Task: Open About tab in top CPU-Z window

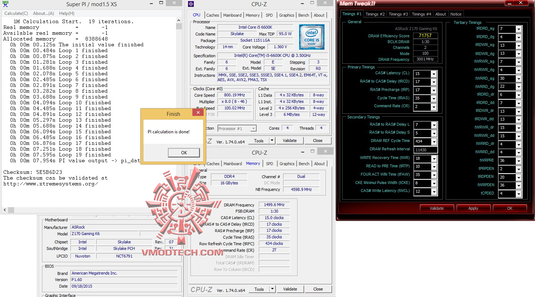Action: (319, 15)
